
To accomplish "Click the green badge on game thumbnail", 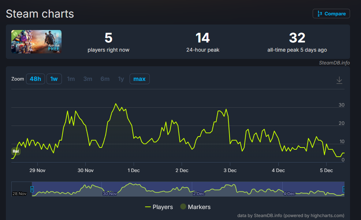I will (x=15, y=34).
